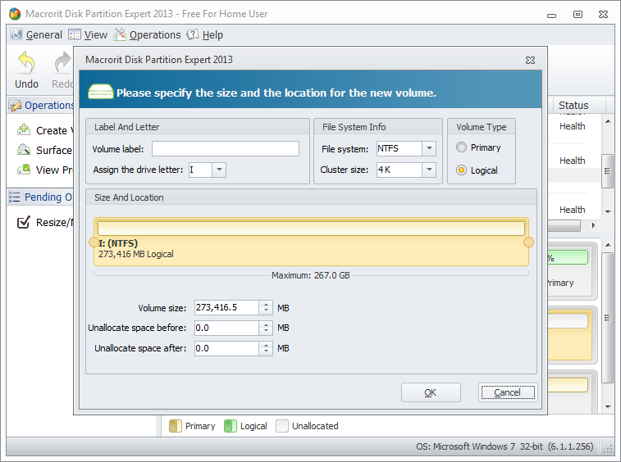Viewport: 621px width, 462px height.
Task: Open the Cluster size dropdown
Action: tap(429, 170)
